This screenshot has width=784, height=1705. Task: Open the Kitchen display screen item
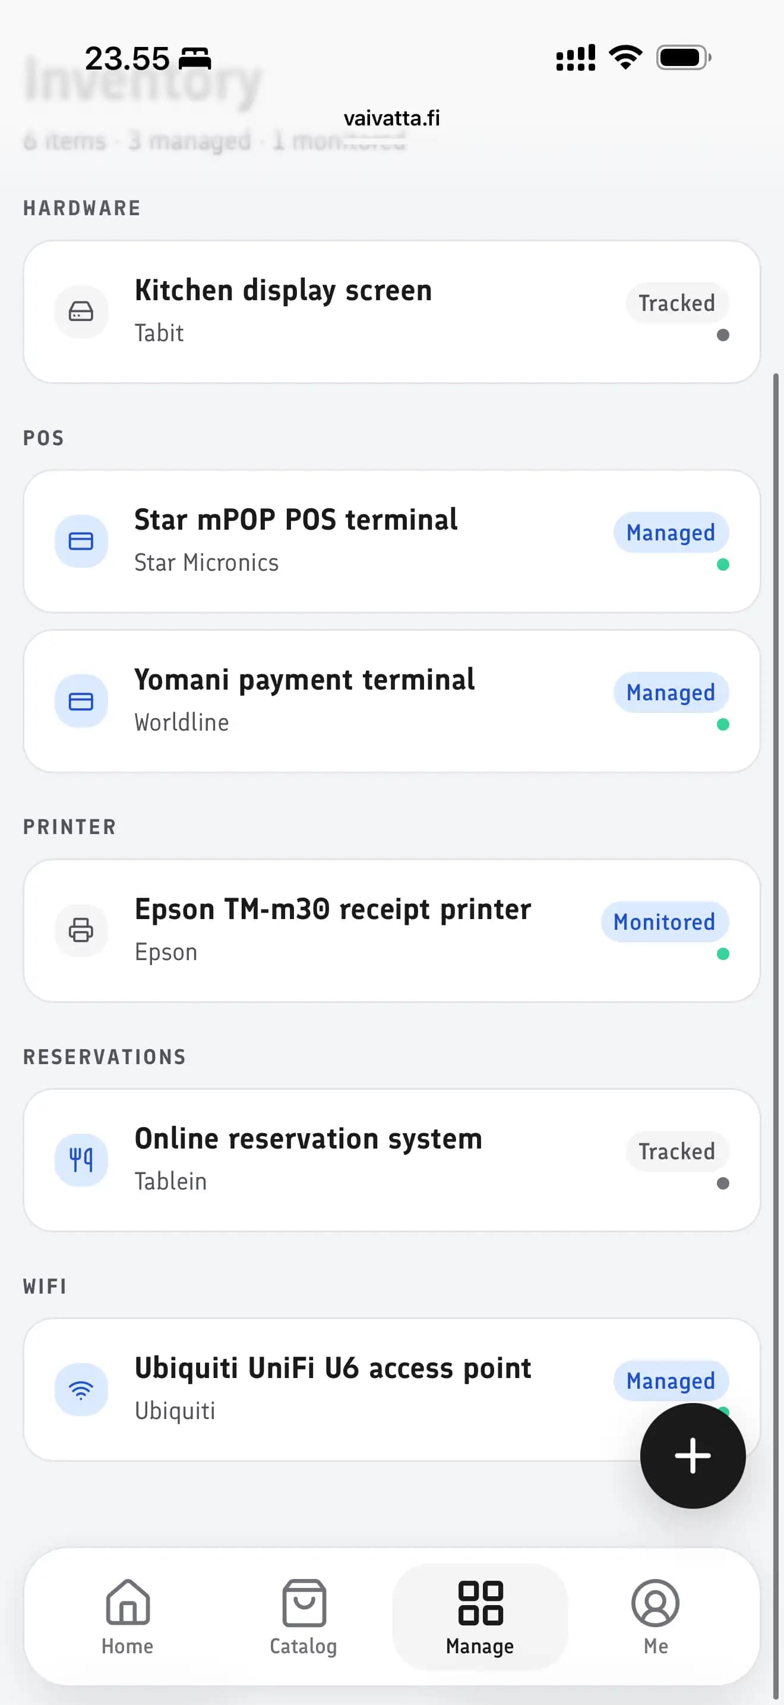[x=392, y=312]
